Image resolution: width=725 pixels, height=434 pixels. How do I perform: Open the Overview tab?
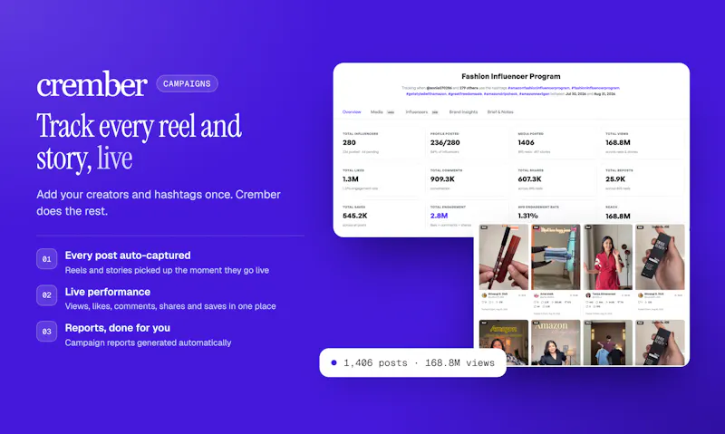click(x=352, y=111)
